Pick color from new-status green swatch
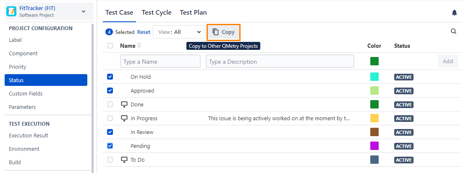The image size is (466, 173). click(x=374, y=61)
